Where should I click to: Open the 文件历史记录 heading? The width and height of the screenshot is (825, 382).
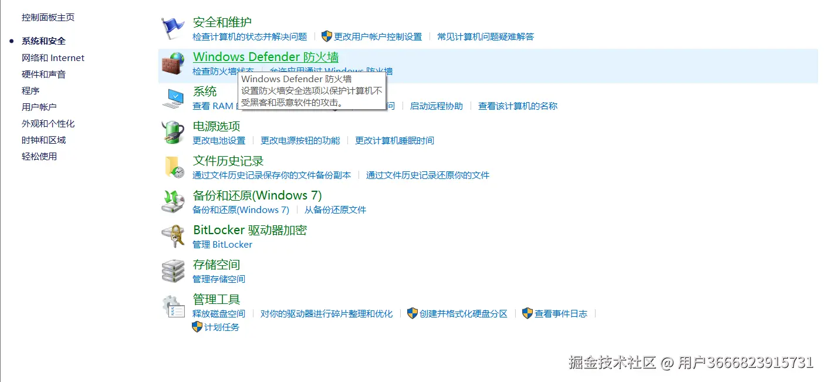point(228,161)
